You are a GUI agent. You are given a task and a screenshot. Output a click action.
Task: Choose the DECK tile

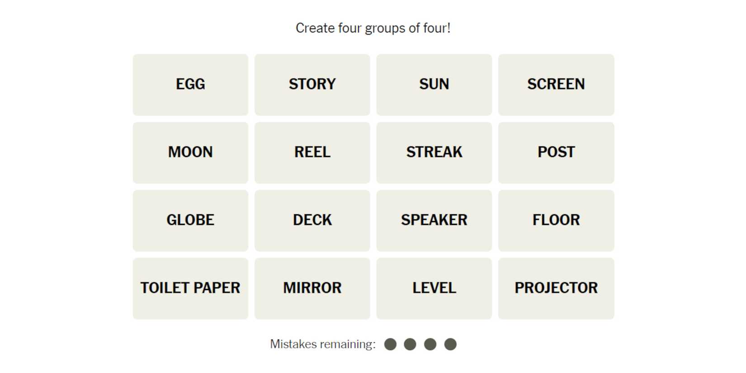pos(312,220)
